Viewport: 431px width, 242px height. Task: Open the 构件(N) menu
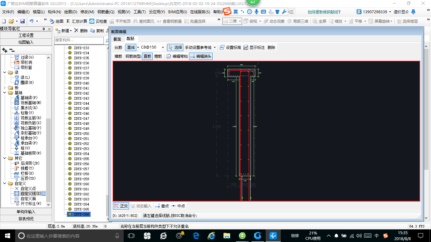pyautogui.click(x=55, y=12)
